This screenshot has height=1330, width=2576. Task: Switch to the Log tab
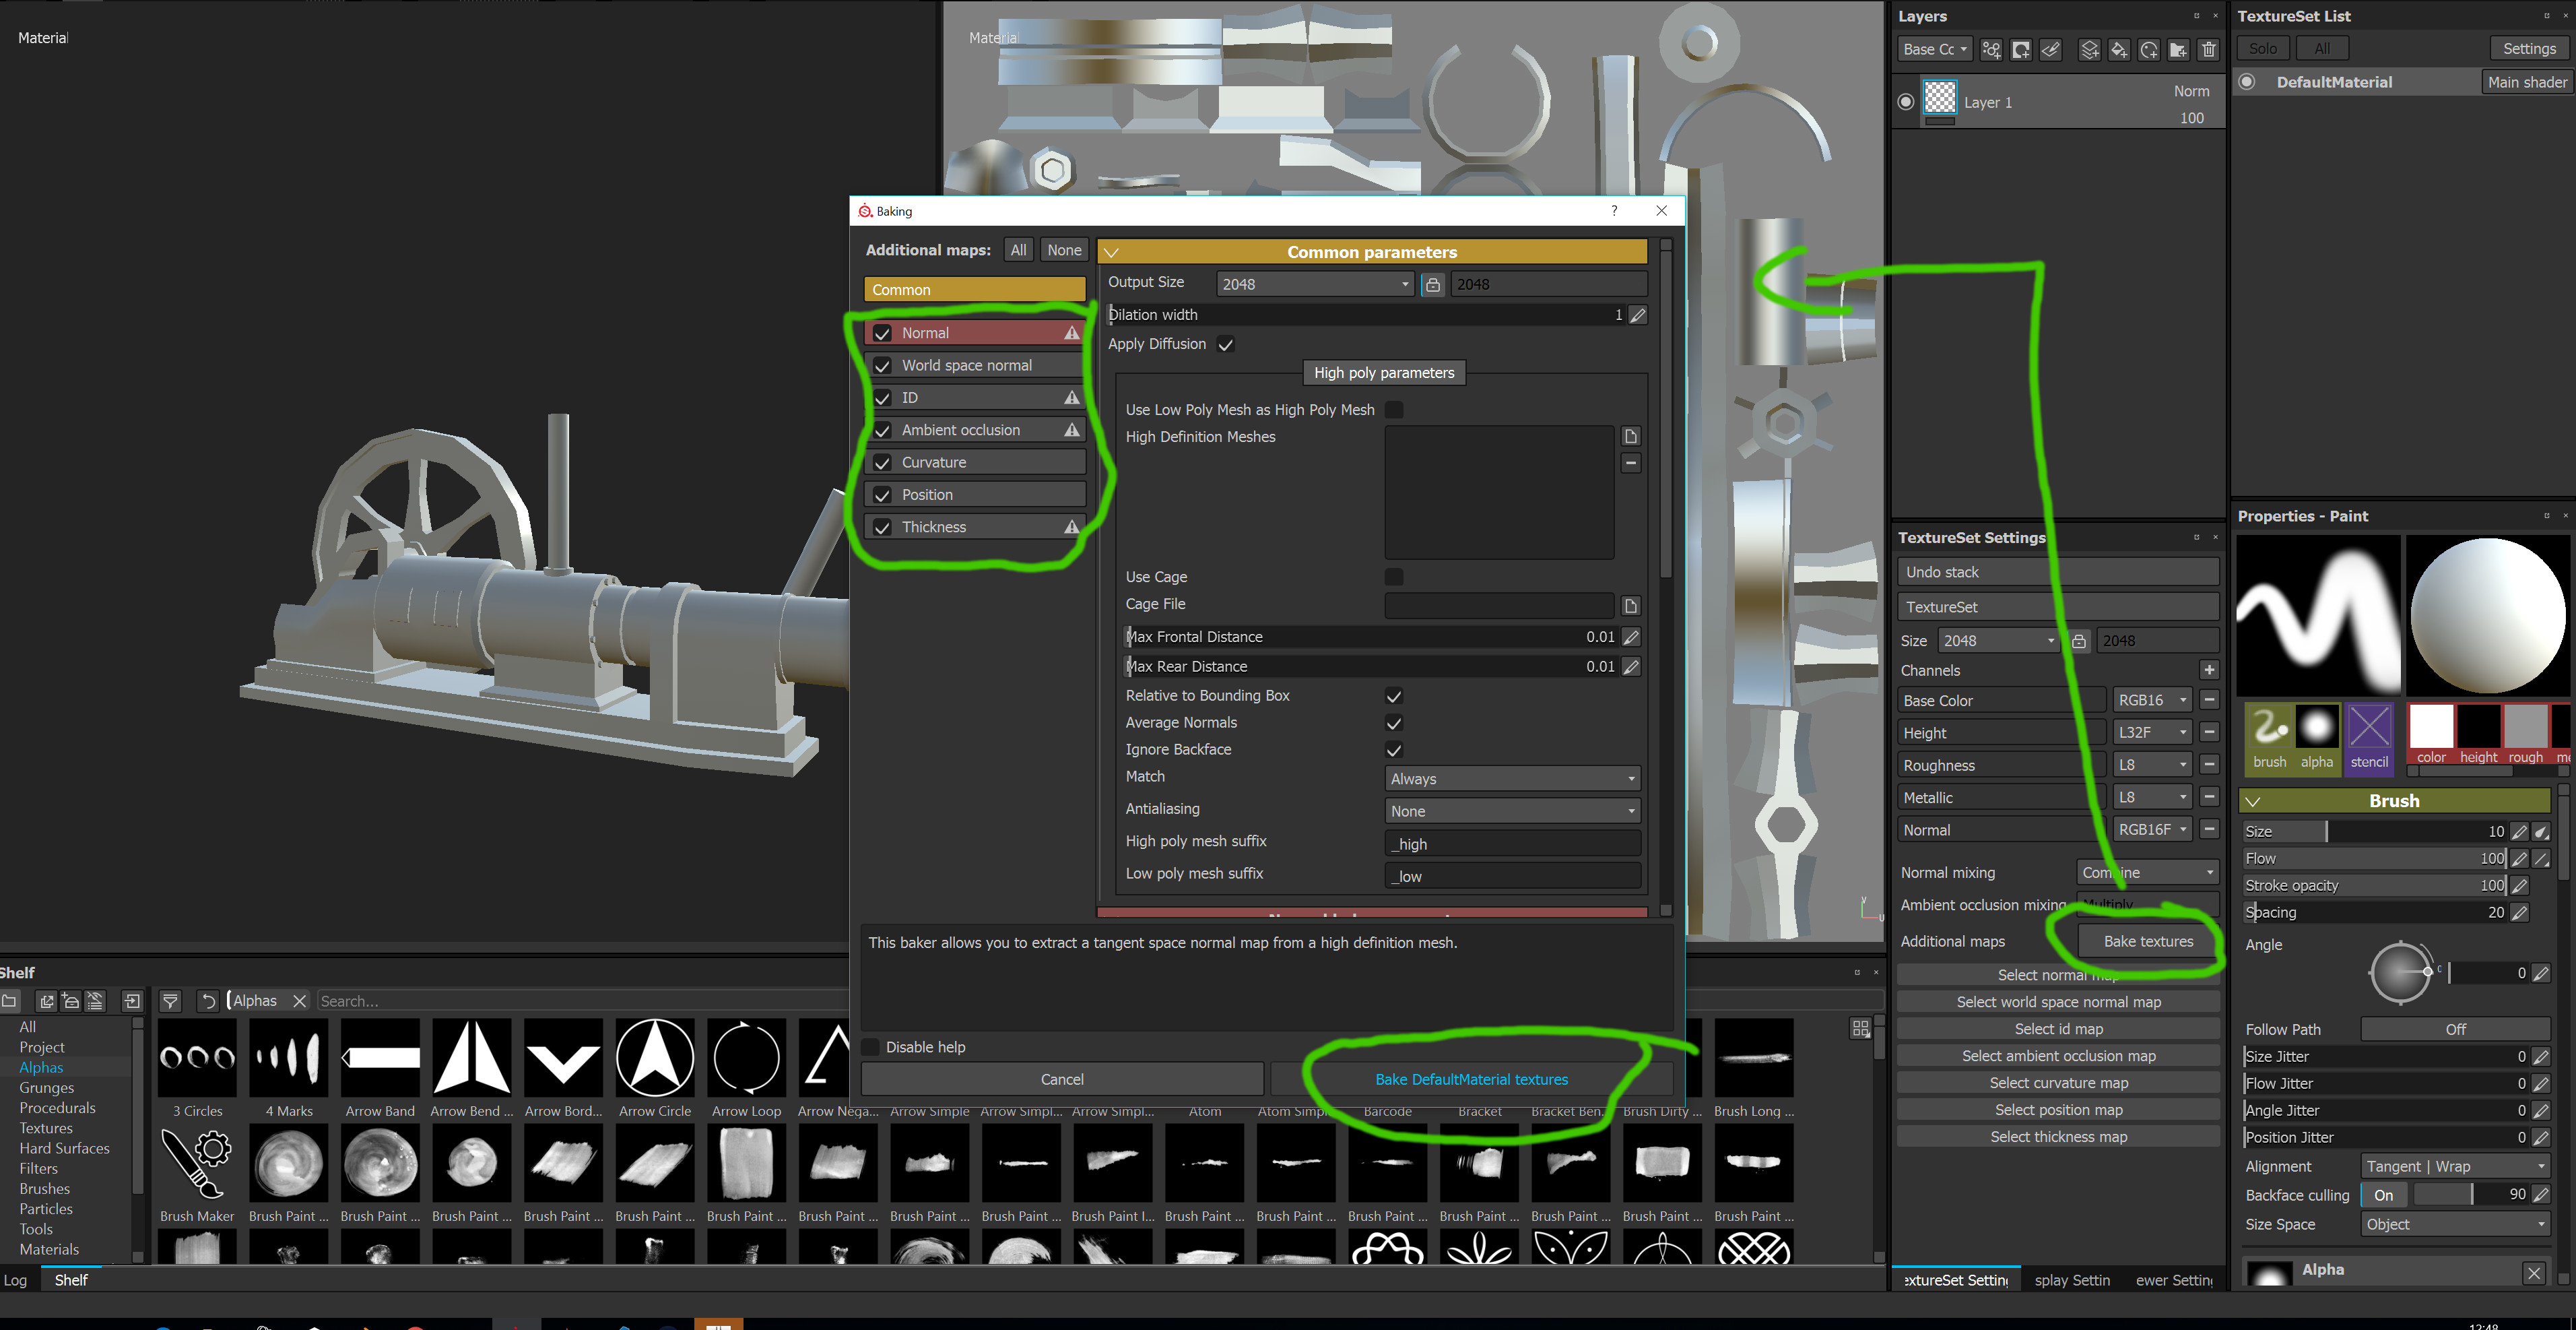[x=15, y=1280]
